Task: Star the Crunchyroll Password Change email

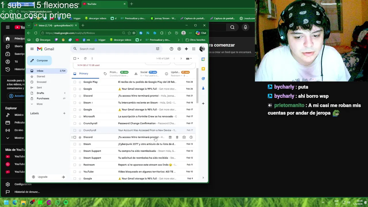Action: [x=80, y=123]
